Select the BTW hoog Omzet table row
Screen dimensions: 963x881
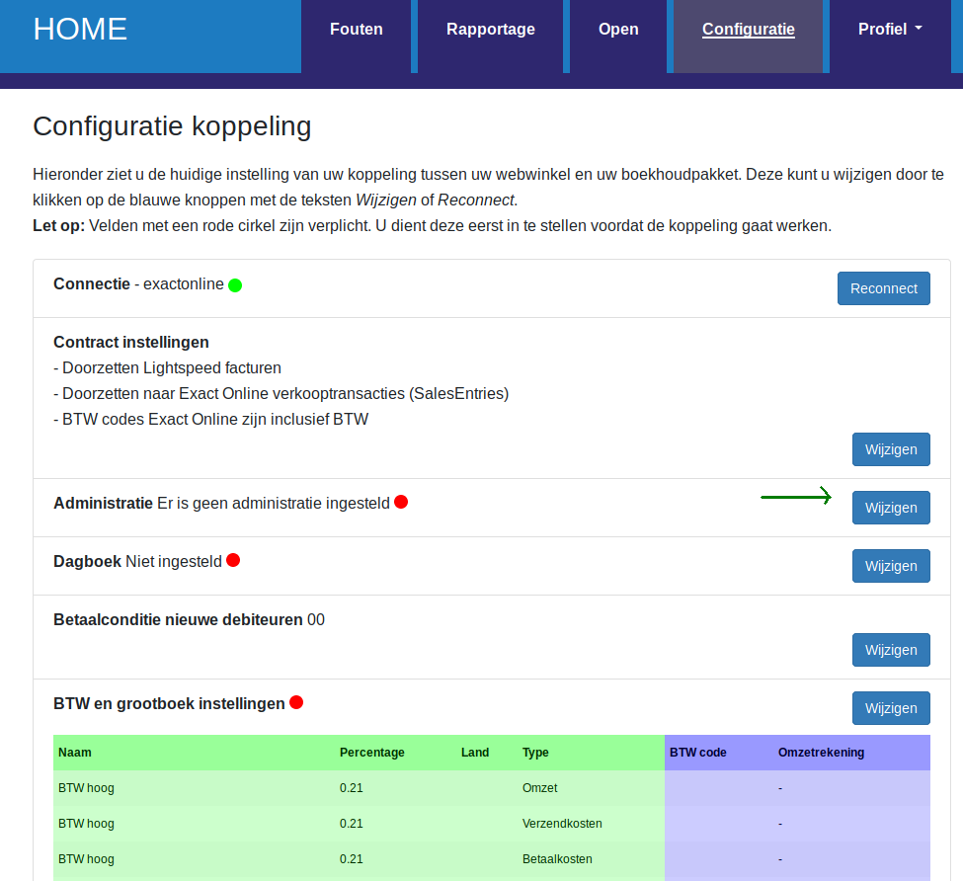click(395, 788)
